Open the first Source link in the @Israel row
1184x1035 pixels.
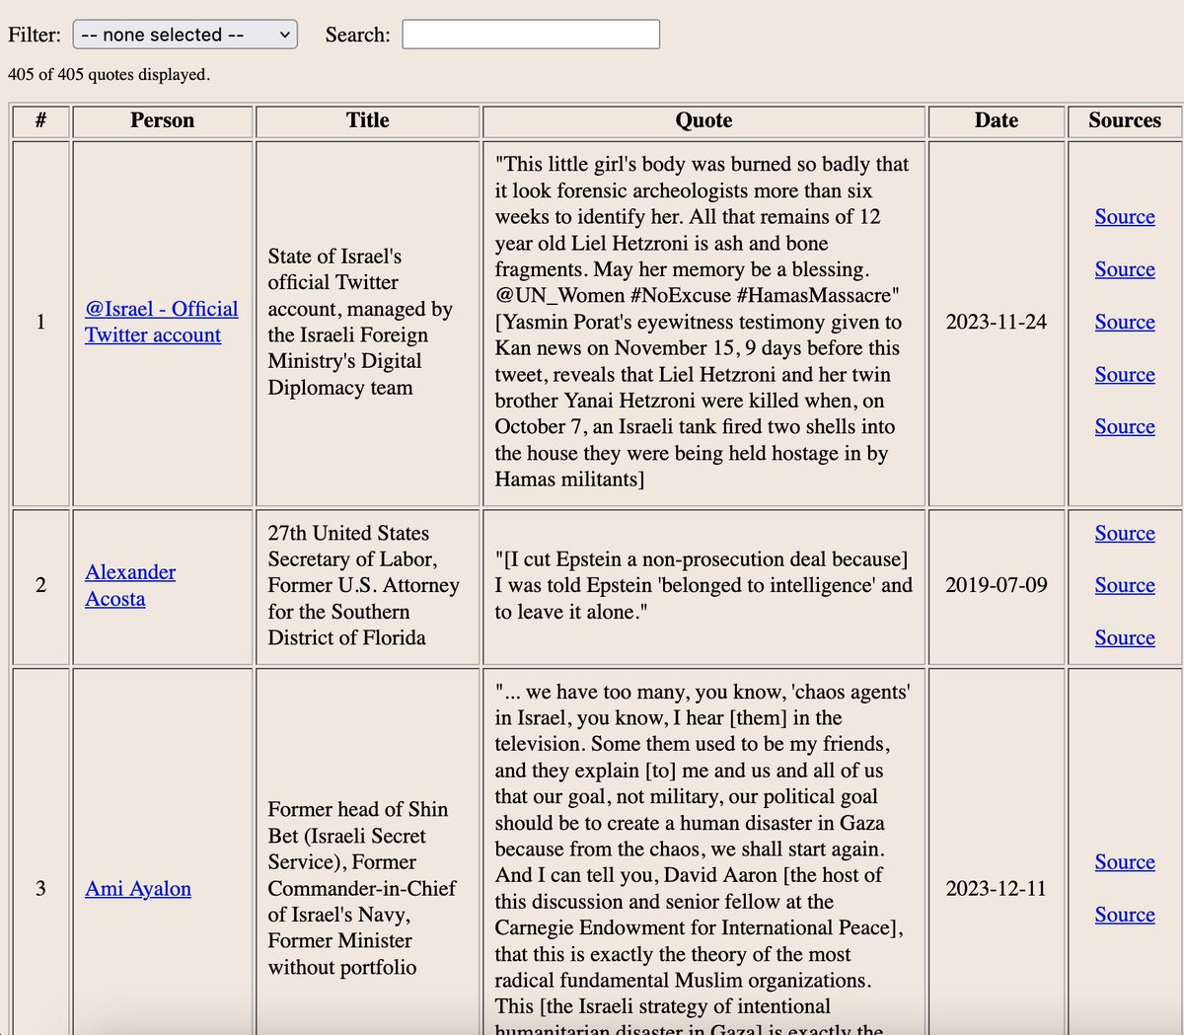click(x=1125, y=216)
